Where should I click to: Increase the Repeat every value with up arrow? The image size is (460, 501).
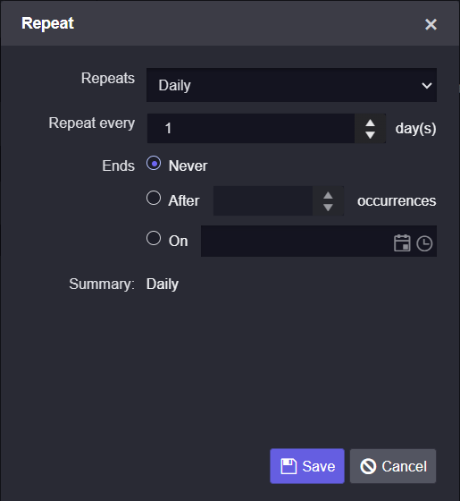[370, 123]
